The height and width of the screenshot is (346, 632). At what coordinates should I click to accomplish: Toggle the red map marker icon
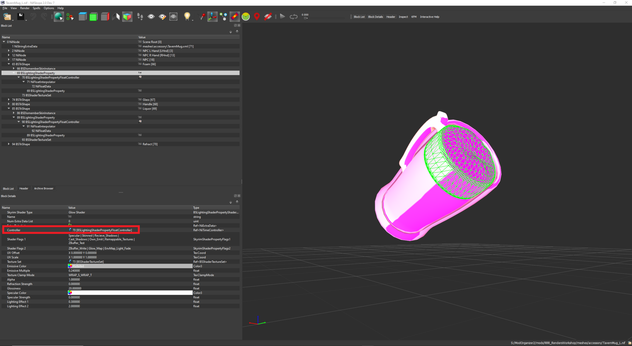[x=257, y=16]
